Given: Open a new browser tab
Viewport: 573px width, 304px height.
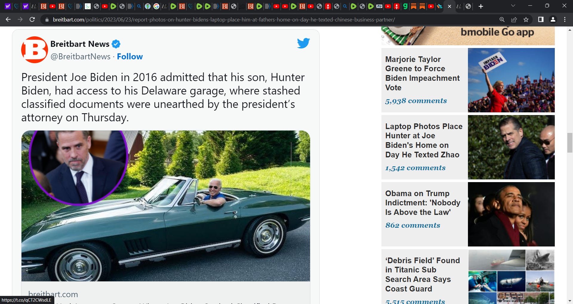Looking at the screenshot, I should [481, 6].
